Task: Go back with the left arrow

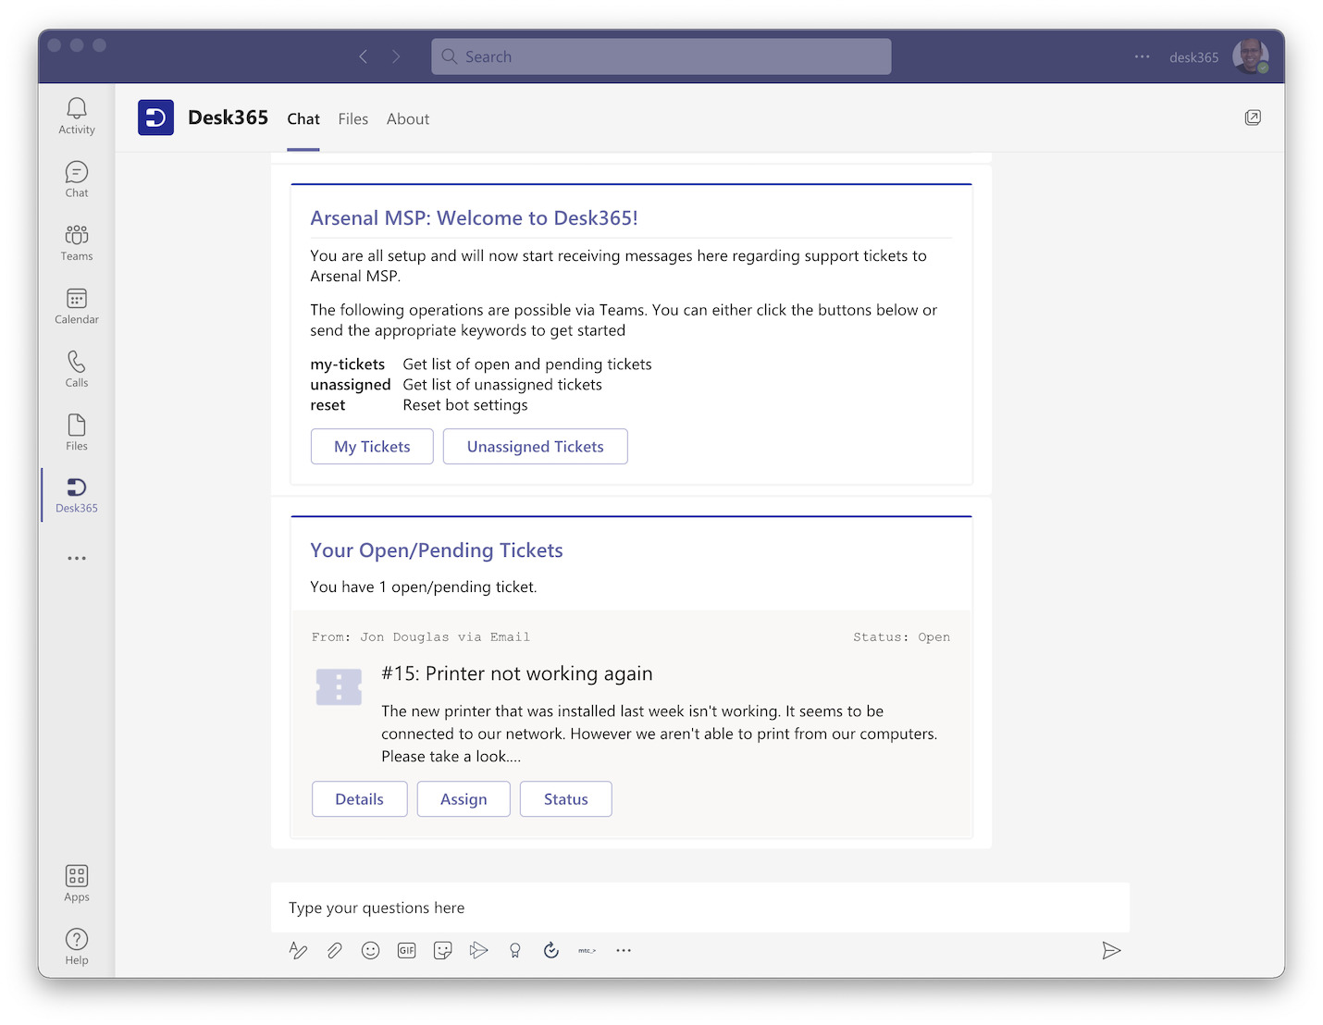Action: pos(364,56)
